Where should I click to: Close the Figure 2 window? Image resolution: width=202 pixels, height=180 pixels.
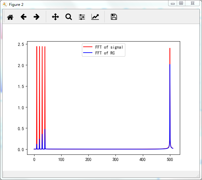pos(192,3)
